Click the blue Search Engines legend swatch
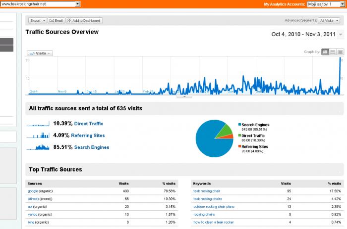Viewport: 347px width, 229px height. pos(239,125)
